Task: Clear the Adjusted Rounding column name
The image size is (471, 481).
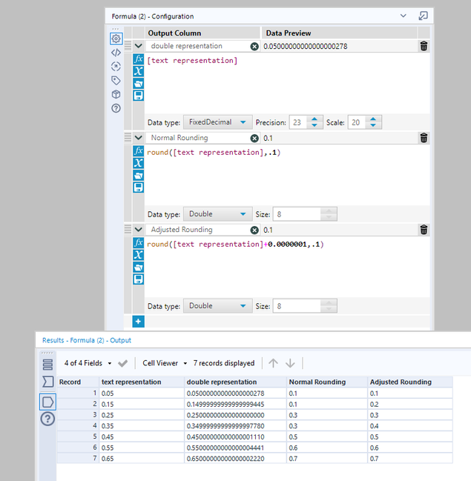Action: 254,230
